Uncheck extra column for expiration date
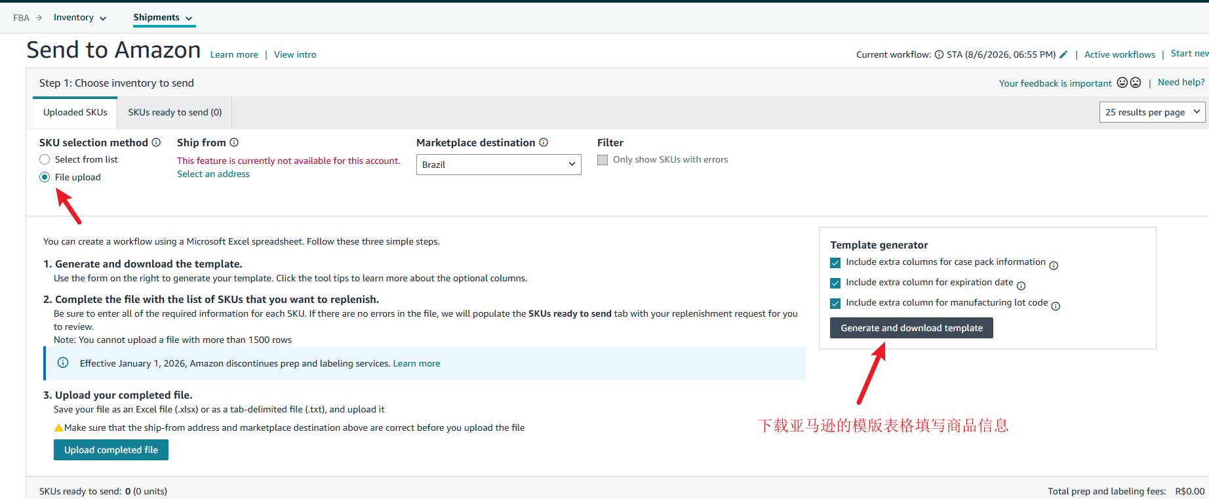The image size is (1209, 499). tap(835, 283)
